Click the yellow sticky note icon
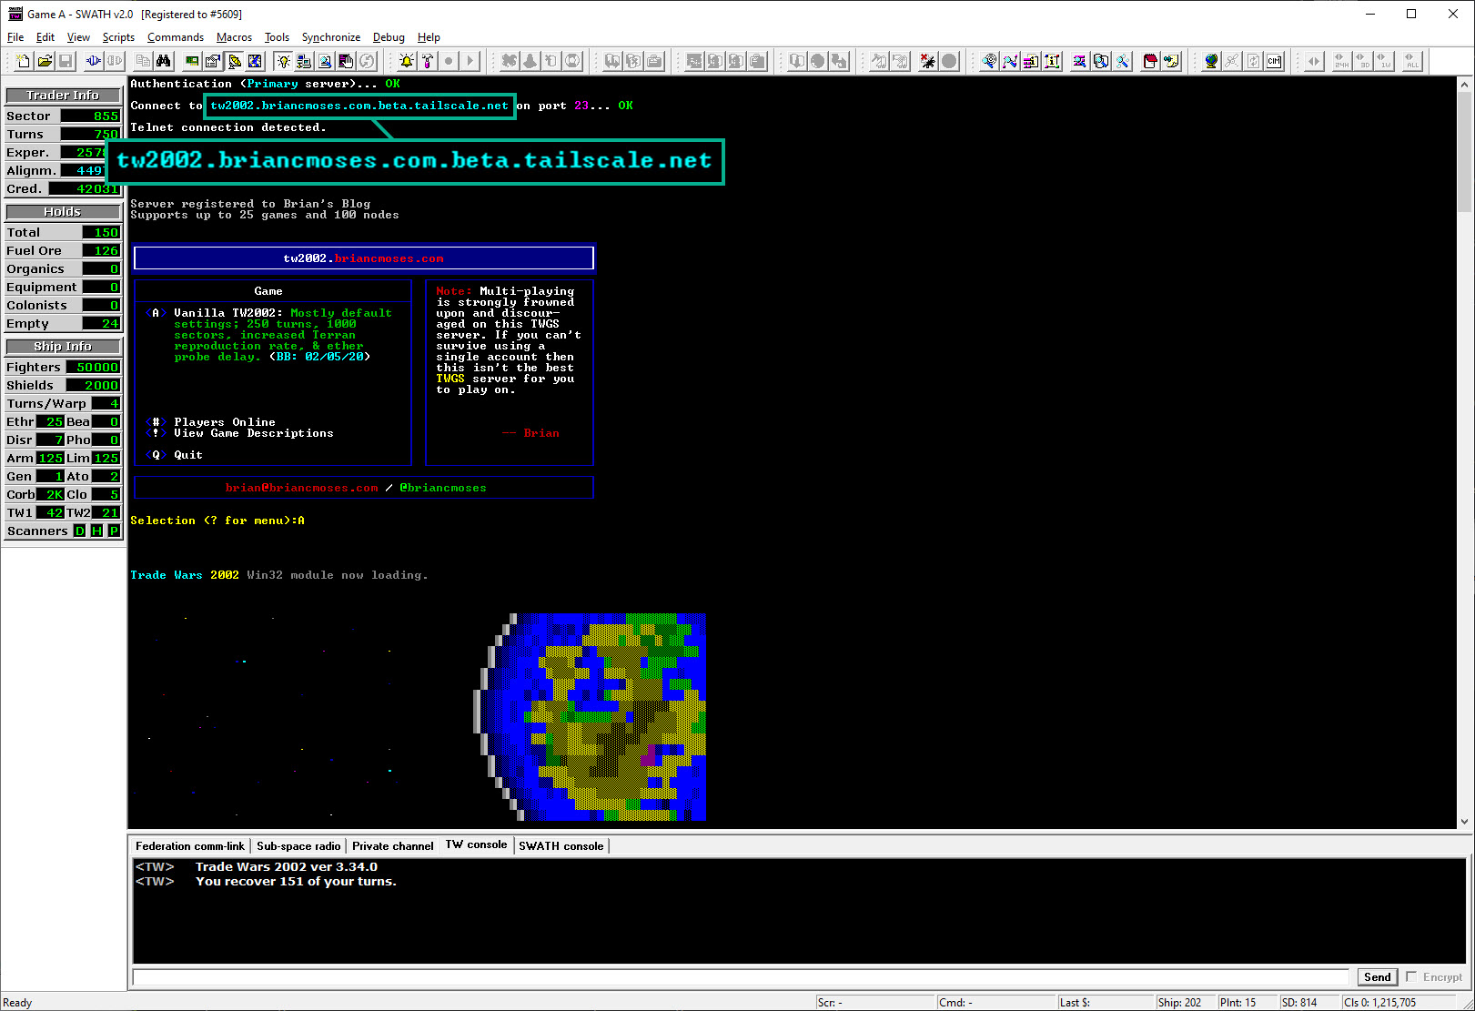The height and width of the screenshot is (1011, 1475). (1171, 61)
